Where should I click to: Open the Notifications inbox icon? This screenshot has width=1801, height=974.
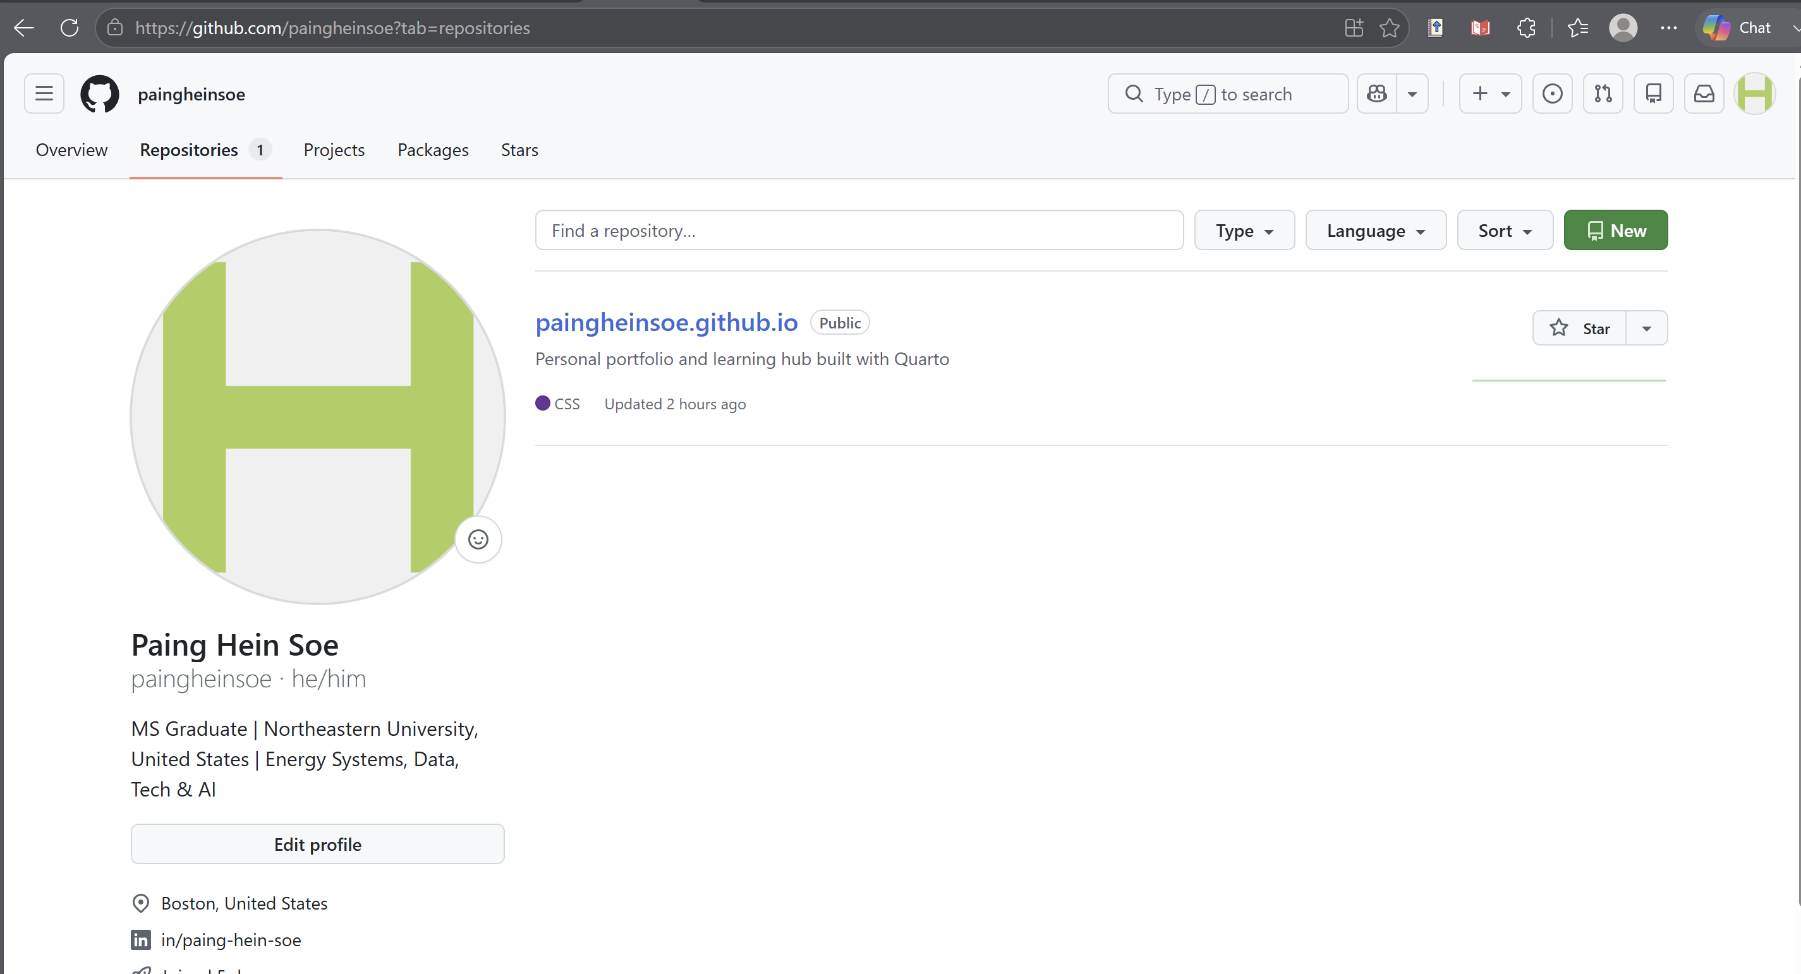(x=1704, y=93)
